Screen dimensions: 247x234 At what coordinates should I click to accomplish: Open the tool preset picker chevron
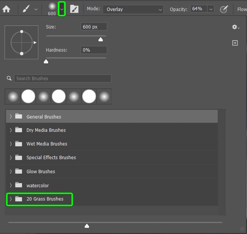point(36,9)
